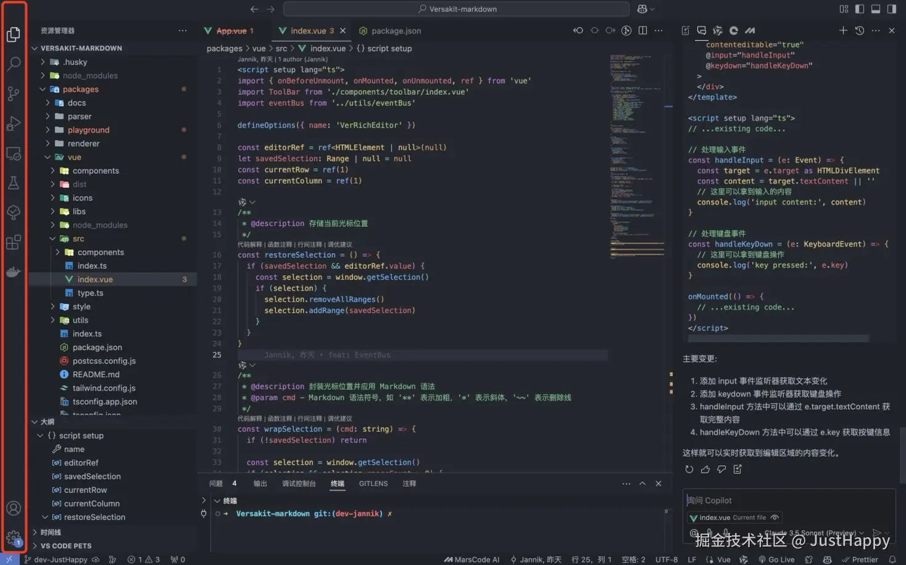Expand the VS CODE PETS section
The height and width of the screenshot is (565, 906).
pos(112,546)
